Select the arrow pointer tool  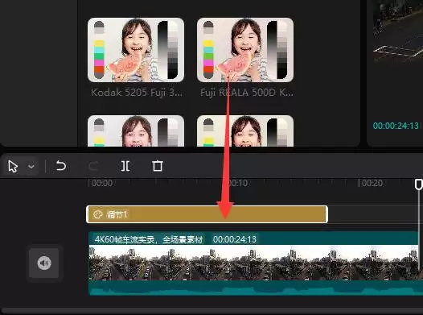coord(13,166)
